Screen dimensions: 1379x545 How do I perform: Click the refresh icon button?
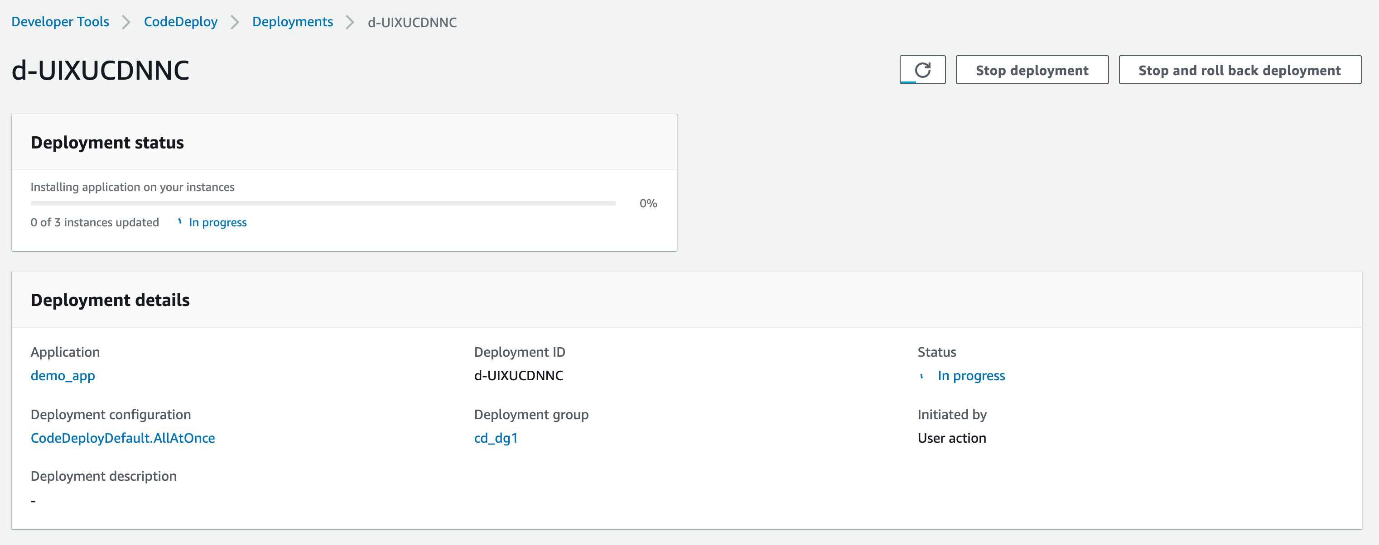pos(922,70)
